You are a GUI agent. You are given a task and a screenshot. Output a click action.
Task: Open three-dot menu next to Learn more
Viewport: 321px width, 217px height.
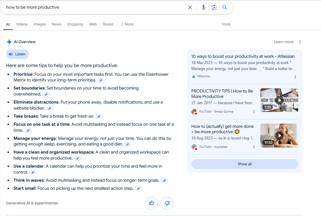300,42
